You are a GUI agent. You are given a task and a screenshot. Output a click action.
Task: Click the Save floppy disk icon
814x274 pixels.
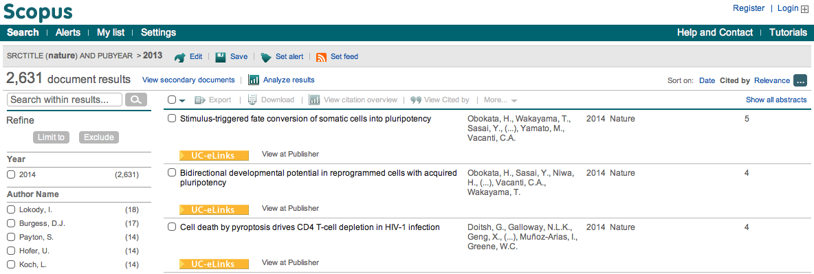point(220,57)
